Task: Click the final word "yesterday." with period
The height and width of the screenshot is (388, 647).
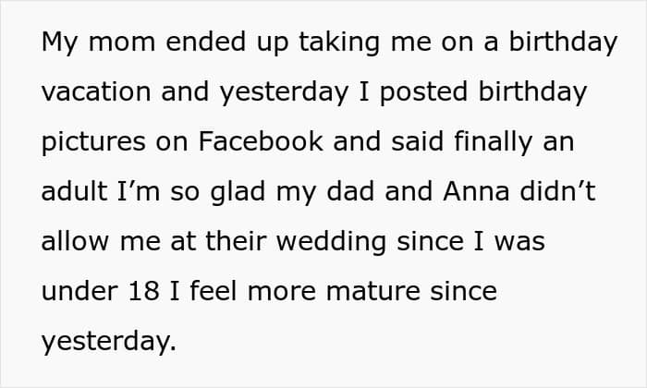Action: tap(108, 342)
